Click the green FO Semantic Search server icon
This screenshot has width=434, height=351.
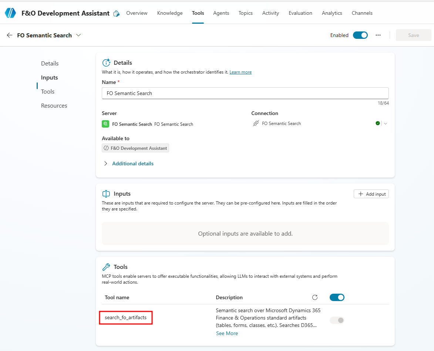point(105,124)
